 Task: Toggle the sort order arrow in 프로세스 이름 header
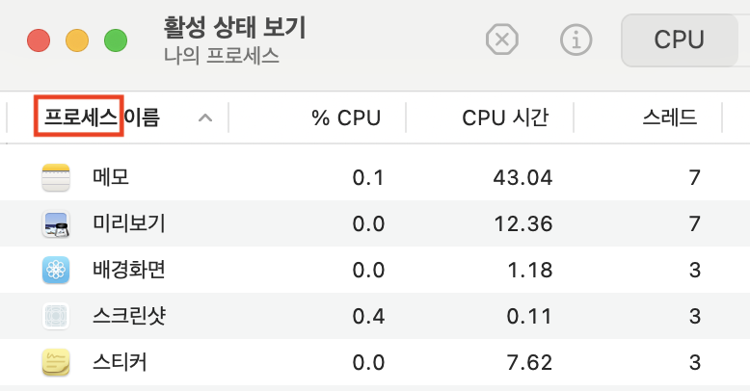point(205,117)
